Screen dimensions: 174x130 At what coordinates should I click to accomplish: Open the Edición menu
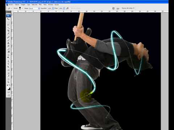tap(17, 5)
